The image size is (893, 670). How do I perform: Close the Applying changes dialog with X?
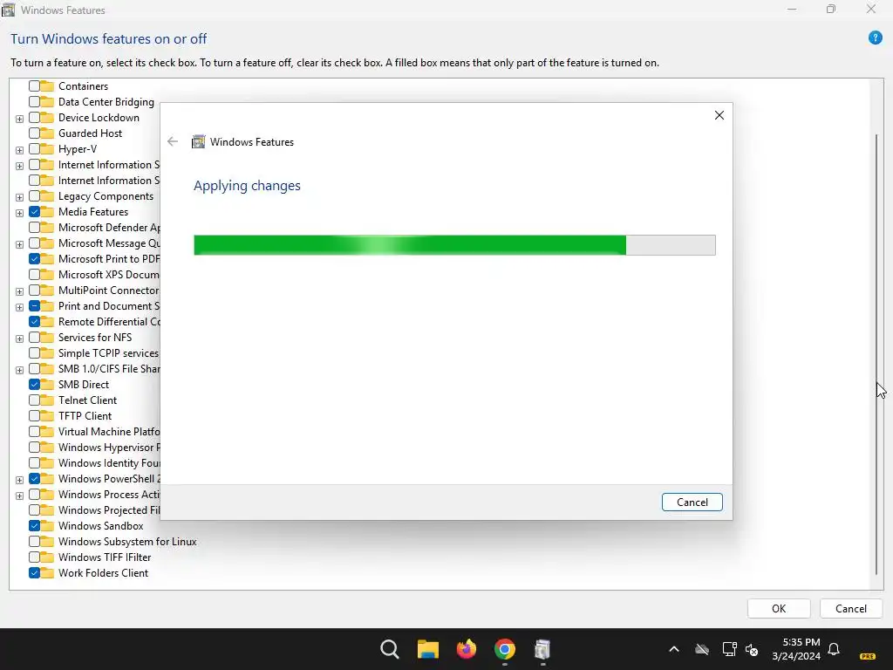click(x=719, y=116)
